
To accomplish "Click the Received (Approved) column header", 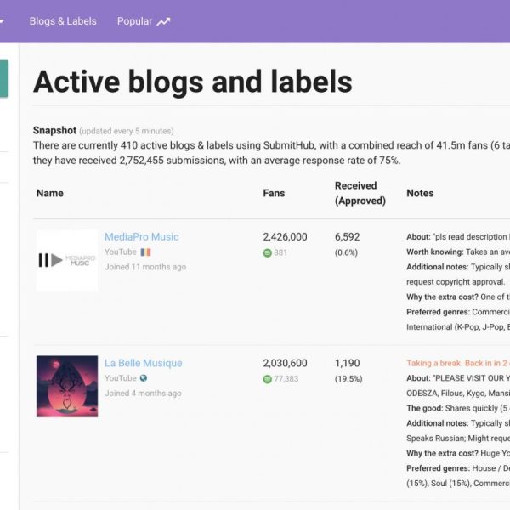I will 360,193.
